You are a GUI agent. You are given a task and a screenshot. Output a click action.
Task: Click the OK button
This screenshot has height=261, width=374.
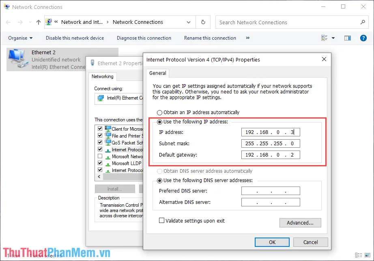(272, 242)
